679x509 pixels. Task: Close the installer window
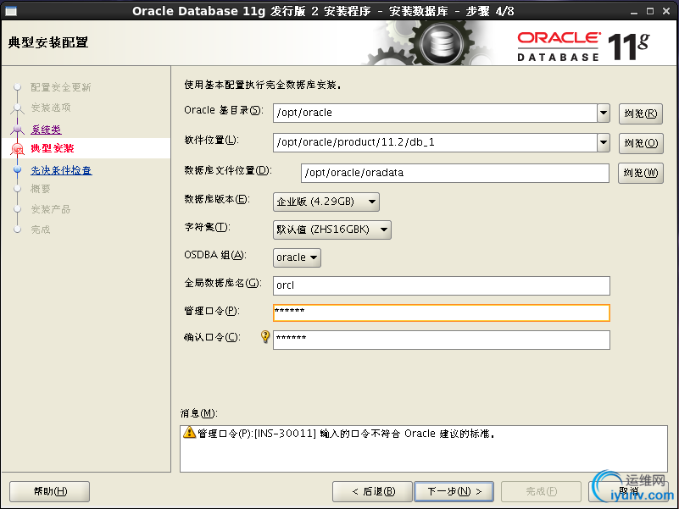(x=666, y=11)
